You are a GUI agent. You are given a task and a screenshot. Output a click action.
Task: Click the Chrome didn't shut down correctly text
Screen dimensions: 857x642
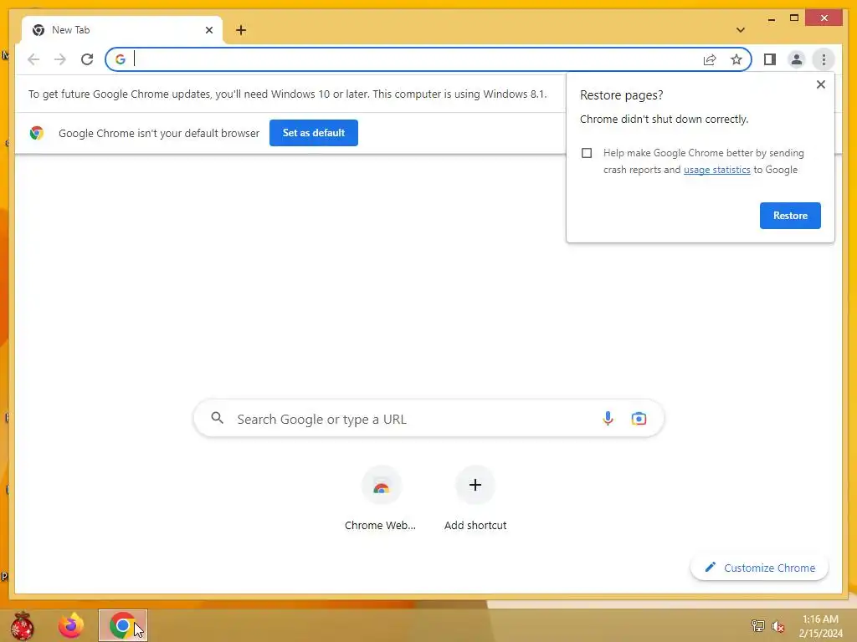pyautogui.click(x=664, y=119)
